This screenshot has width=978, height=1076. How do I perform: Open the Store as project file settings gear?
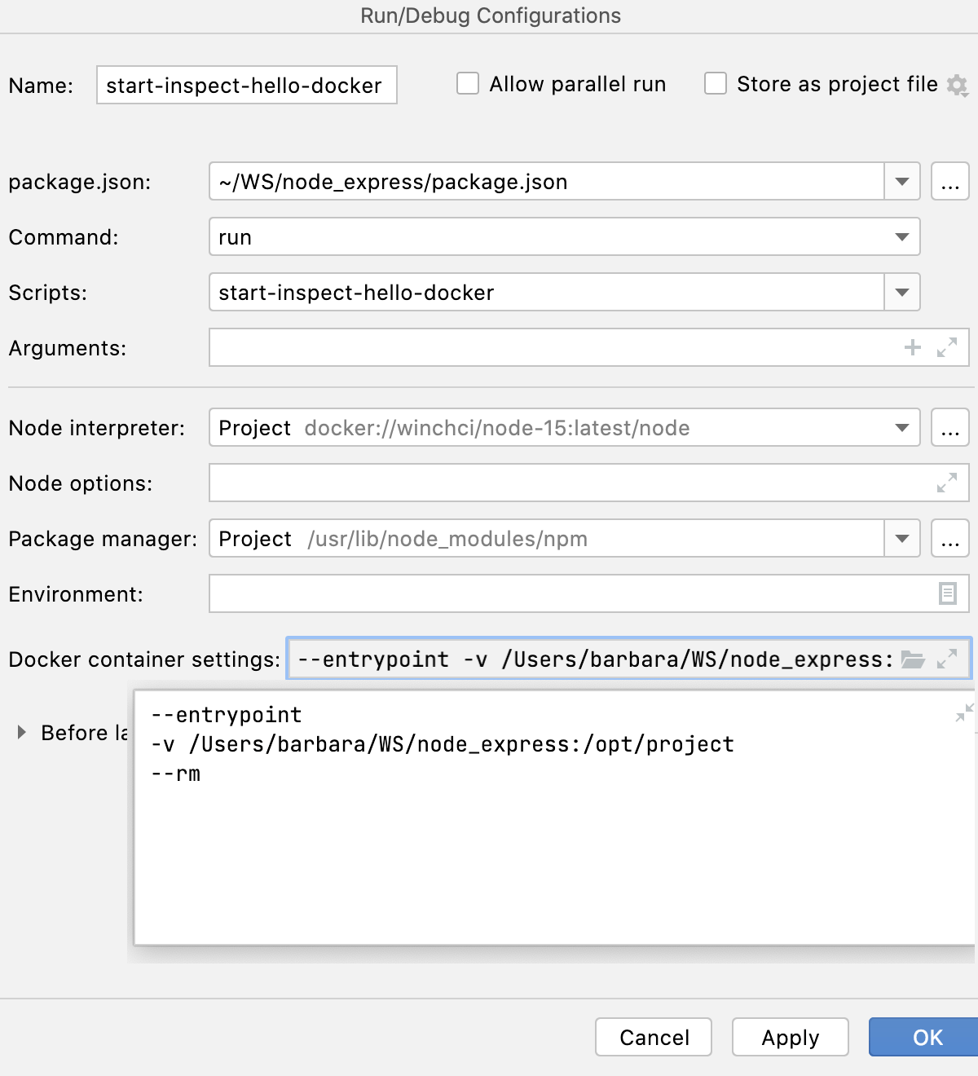coord(958,84)
